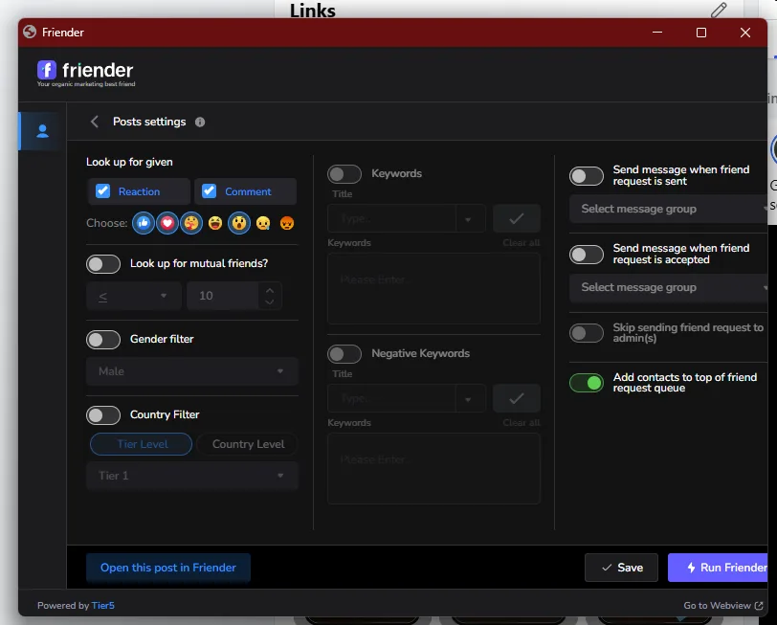Screen dimensions: 777x625
Task: Maximize the Friender window
Action: [x=701, y=33]
